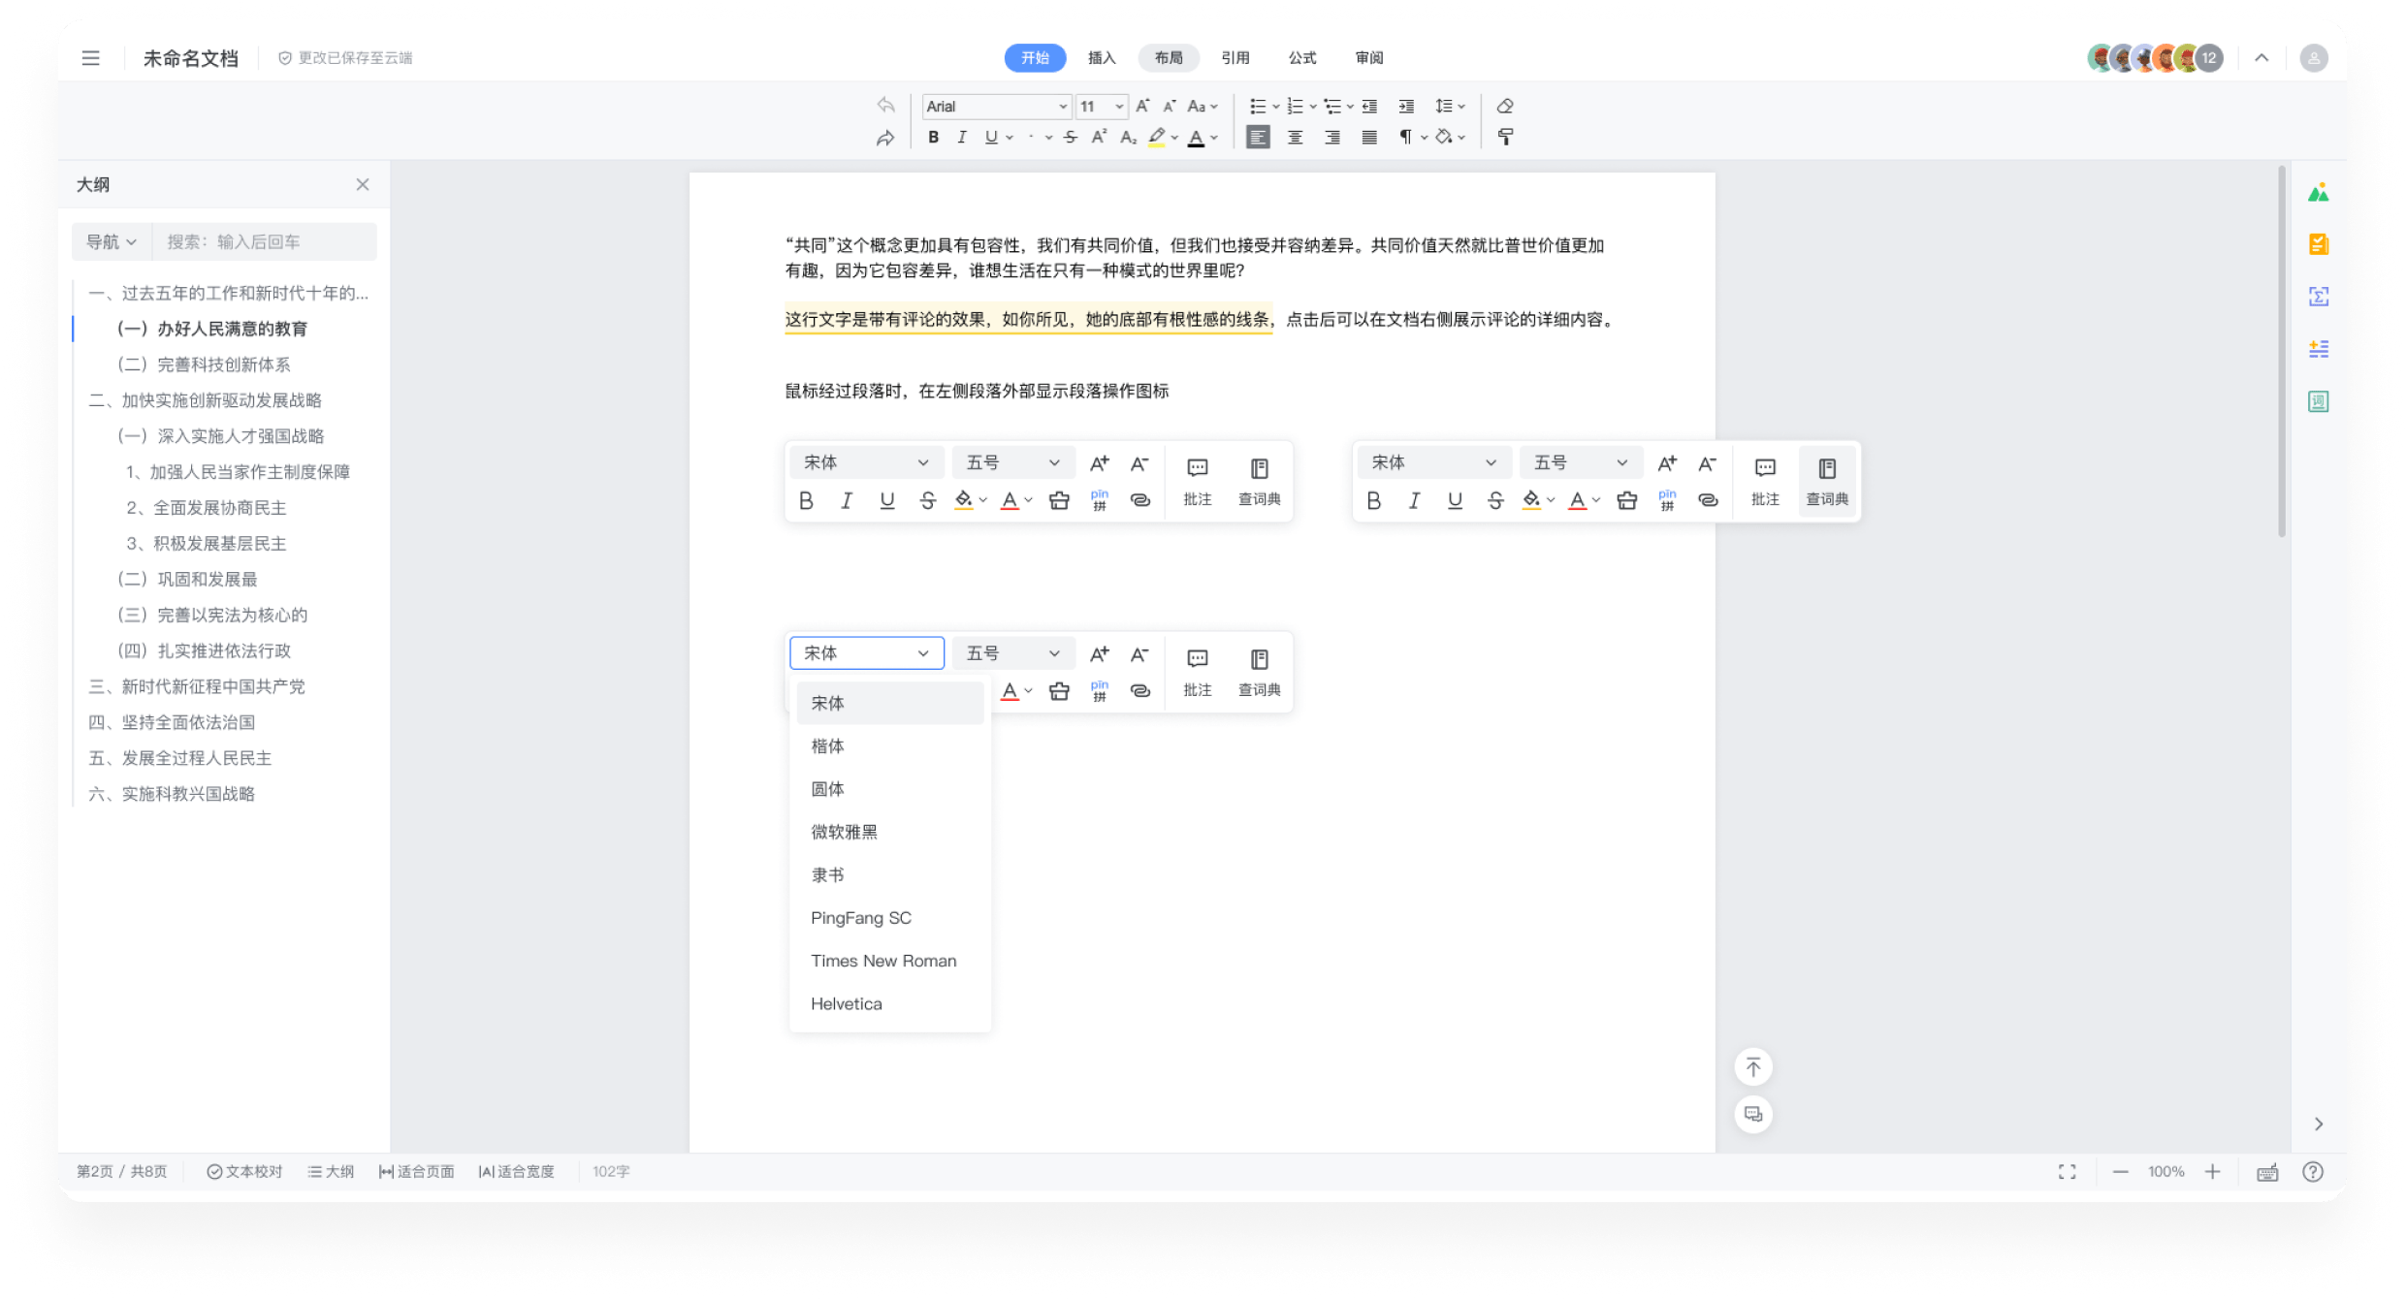This screenshot has width=2406, height=1299.
Task: Increase paragraph indent in main toolbar
Action: pyautogui.click(x=1406, y=106)
